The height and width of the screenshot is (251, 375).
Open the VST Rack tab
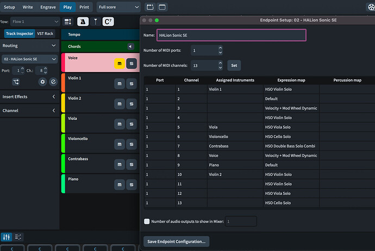tap(45, 34)
